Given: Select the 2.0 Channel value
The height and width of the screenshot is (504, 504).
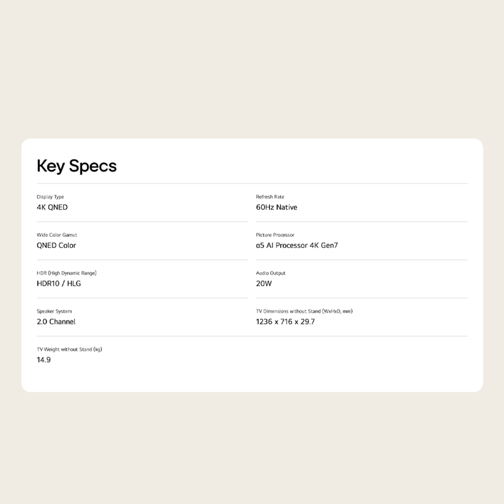Looking at the screenshot, I should click(x=56, y=322).
